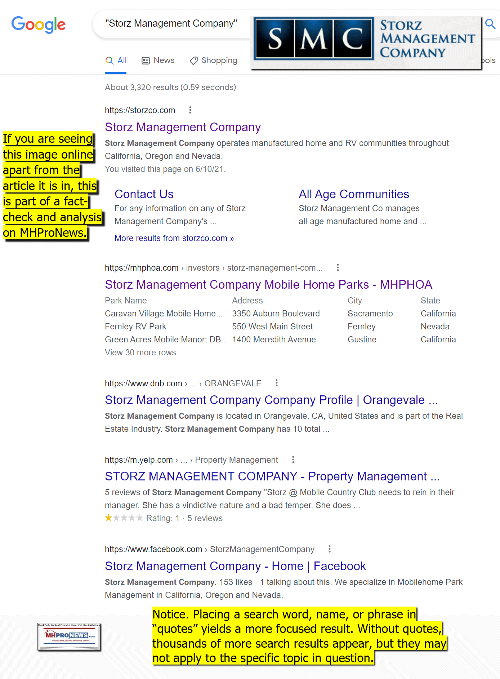Click More results from storzco.com
Screen dimensions: 500x679
(x=174, y=238)
